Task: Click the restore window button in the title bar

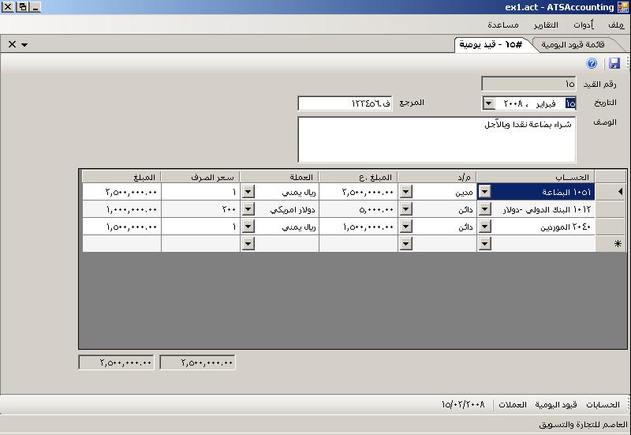Action: 23,7
